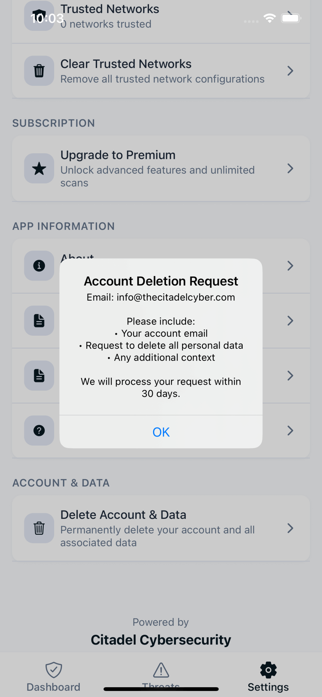Tap chevron on the About row
Image resolution: width=322 pixels, height=697 pixels.
pyautogui.click(x=290, y=265)
